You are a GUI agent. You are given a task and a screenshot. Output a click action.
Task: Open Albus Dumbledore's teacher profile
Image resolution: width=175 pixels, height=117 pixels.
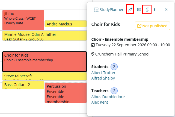(x=108, y=97)
